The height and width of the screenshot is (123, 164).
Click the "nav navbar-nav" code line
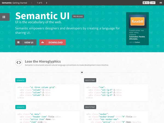click(x=103, y=119)
